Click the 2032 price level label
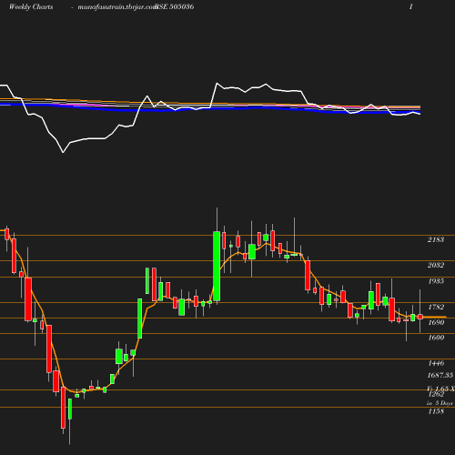 coord(436,265)
